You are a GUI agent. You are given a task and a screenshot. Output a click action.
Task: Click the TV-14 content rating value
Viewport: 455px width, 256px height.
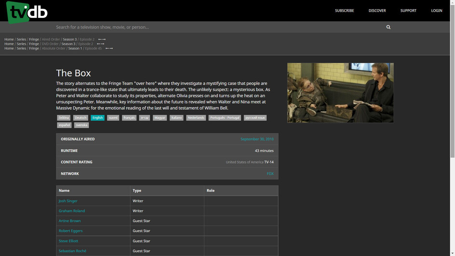point(269,162)
